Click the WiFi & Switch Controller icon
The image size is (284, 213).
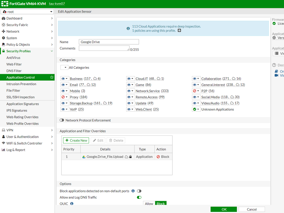3,143
